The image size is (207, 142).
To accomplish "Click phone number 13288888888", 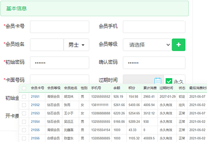I will click(x=101, y=113).
